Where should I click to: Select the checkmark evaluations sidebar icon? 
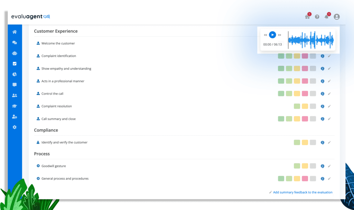[x=15, y=64]
